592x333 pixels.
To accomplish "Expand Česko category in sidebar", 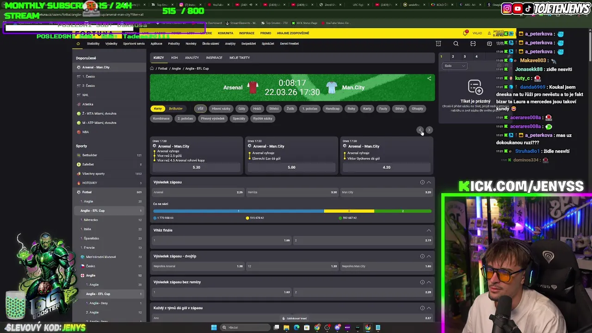I will [x=109, y=266].
